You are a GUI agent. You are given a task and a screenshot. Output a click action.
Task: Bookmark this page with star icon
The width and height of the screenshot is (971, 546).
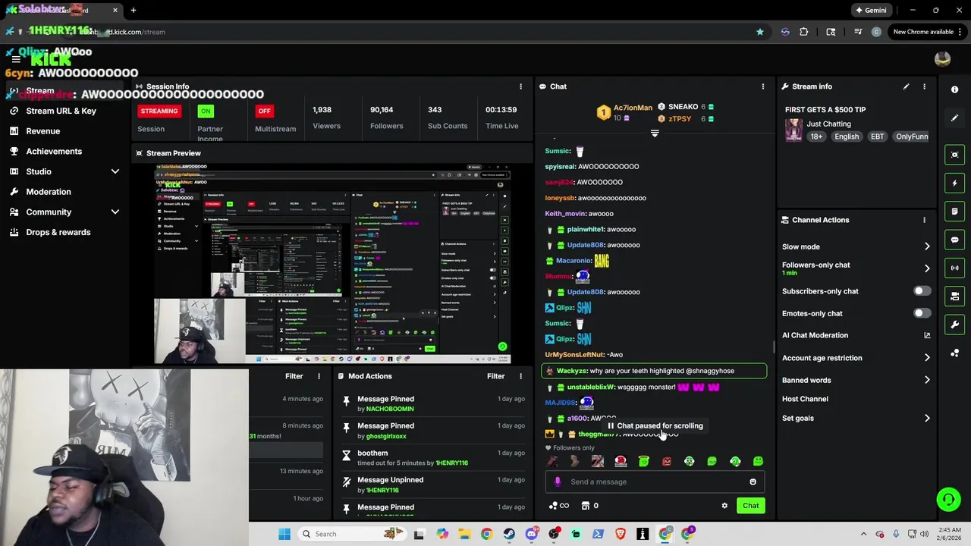pyautogui.click(x=759, y=32)
